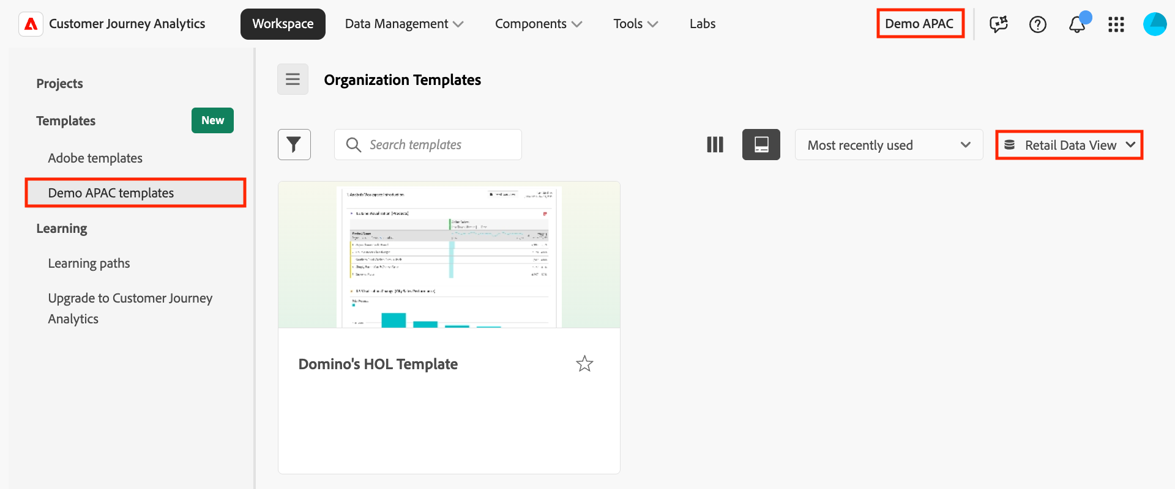Screen dimensions: 1175x489
Task: Favorite the Domino's HOL Template star
Action: pyautogui.click(x=584, y=364)
